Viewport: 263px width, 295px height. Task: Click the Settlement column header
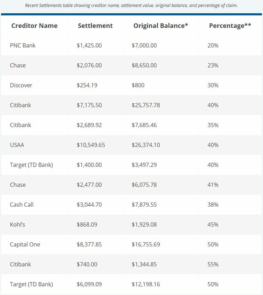click(x=95, y=25)
